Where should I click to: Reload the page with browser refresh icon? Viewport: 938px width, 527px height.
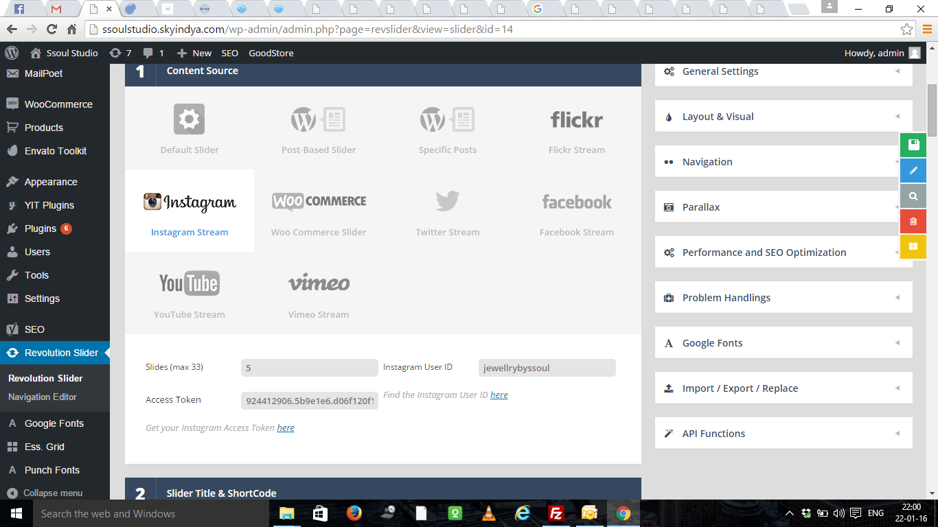[x=52, y=30]
